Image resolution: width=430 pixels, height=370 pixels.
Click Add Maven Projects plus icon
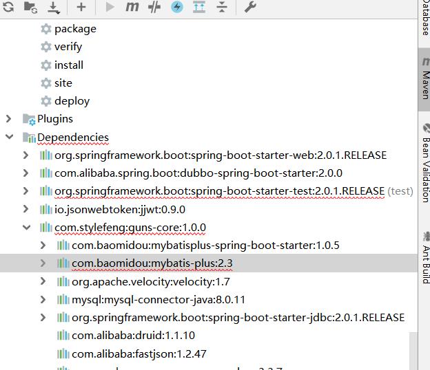point(81,7)
